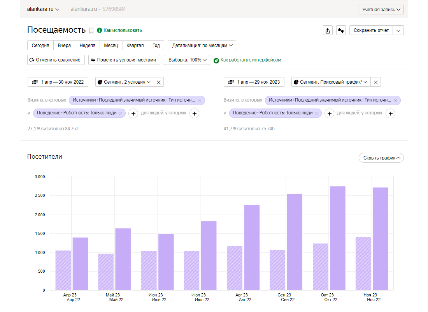Open the Учетная запись dropdown
428x312 pixels.
coord(381,10)
